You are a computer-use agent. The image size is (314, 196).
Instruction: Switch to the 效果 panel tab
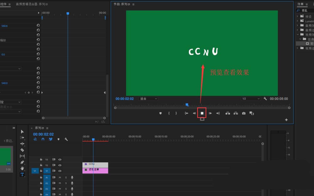click(x=301, y=4)
